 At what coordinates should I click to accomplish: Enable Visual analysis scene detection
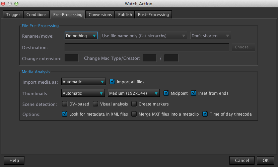pyautogui.click(x=95, y=104)
